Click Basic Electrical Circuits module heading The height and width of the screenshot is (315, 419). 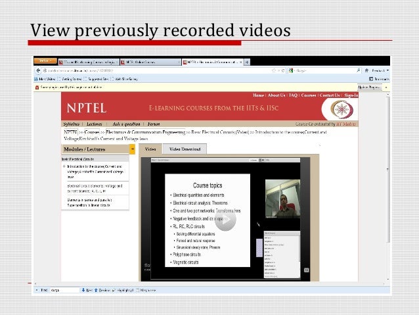click(77, 159)
